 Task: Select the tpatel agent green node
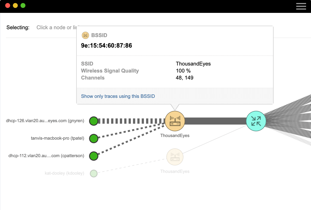click(x=94, y=138)
